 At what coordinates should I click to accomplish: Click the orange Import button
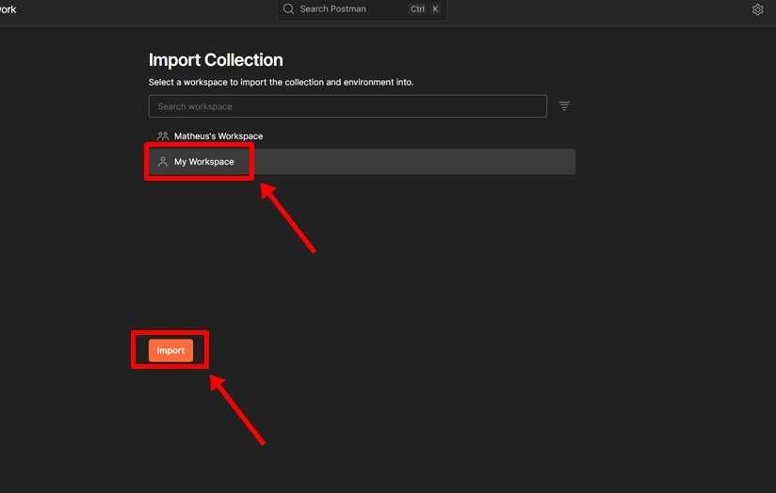click(x=170, y=351)
